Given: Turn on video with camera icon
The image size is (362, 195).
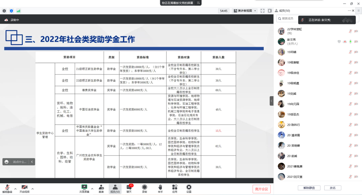Looking at the screenshot, I should point(24,187).
